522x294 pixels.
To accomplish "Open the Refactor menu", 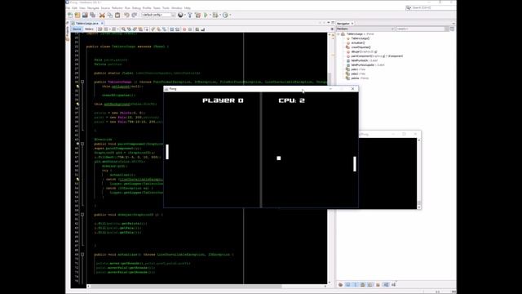I will click(x=117, y=8).
